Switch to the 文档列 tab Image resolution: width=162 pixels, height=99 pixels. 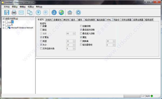(49, 20)
